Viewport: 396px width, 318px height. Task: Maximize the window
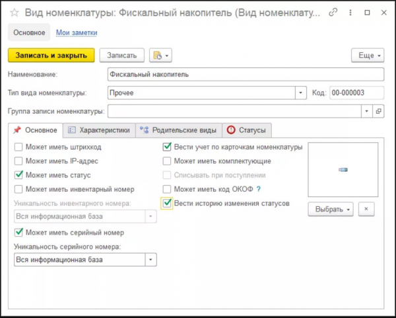(x=367, y=13)
